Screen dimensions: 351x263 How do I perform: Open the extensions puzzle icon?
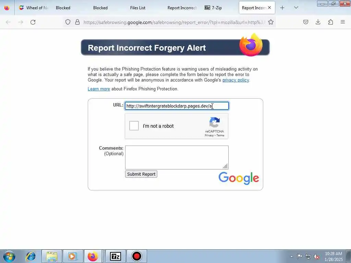(x=331, y=22)
